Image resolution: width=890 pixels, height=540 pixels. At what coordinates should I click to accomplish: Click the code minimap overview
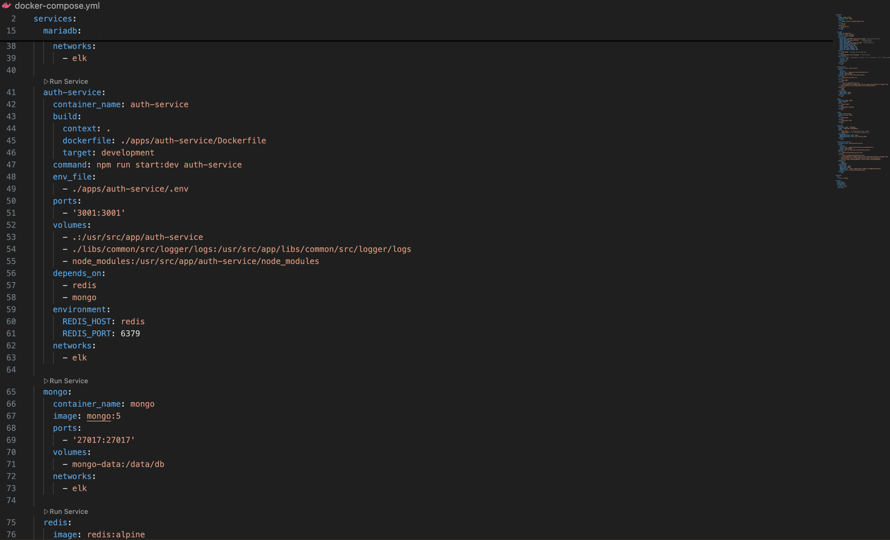[x=861, y=101]
